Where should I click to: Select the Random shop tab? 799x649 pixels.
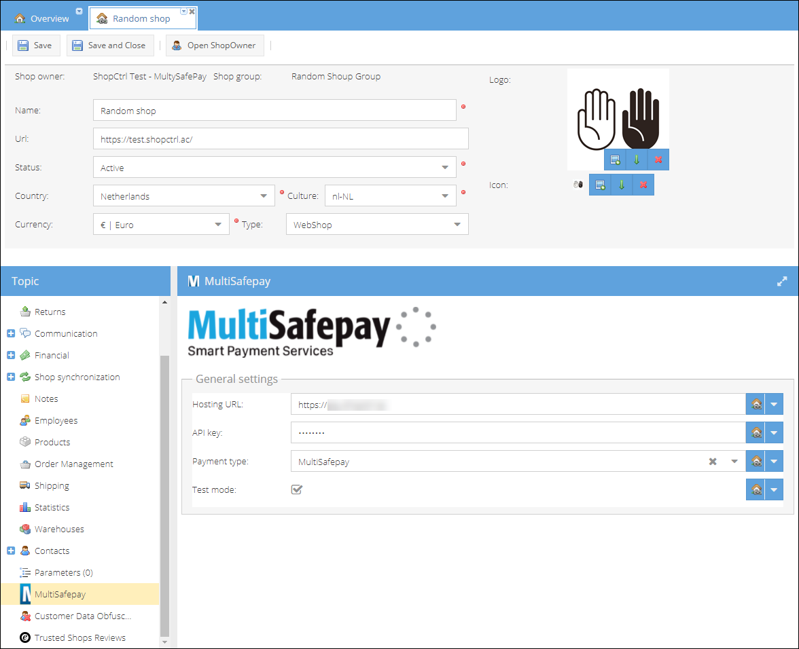141,18
